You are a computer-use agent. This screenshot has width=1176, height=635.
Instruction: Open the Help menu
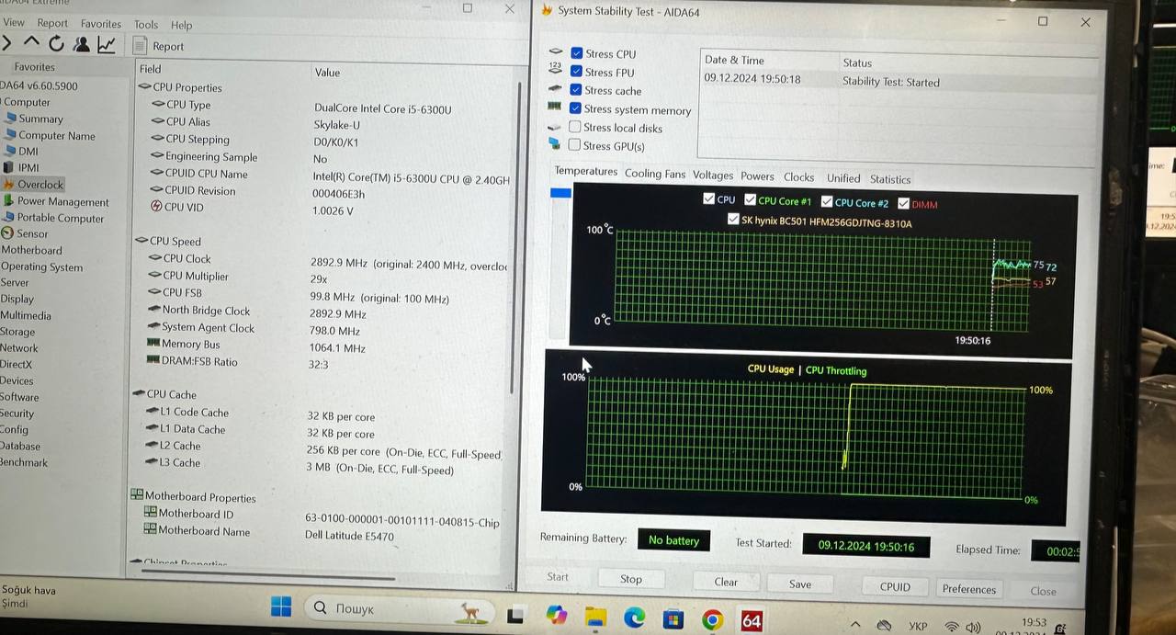tap(182, 26)
